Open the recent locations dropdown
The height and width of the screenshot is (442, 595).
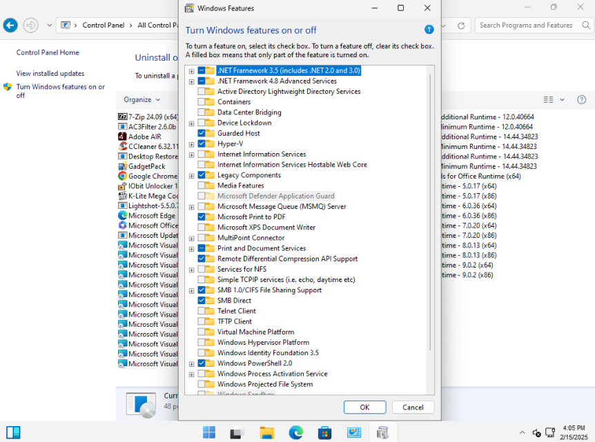click(49, 26)
